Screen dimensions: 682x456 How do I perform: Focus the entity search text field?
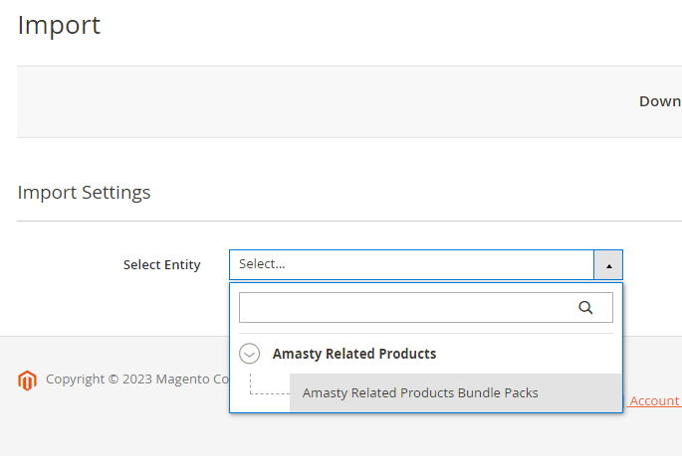click(426, 308)
